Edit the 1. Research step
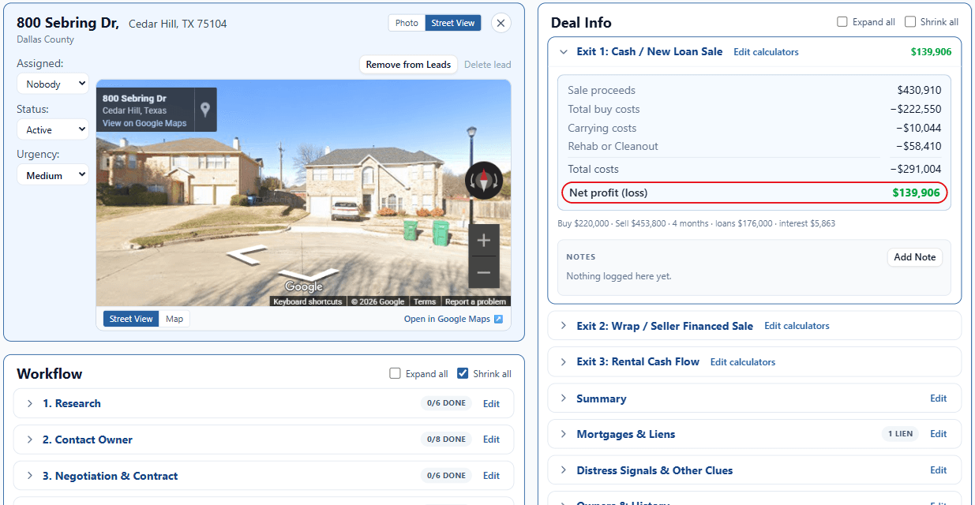The height and width of the screenshot is (505, 975). (x=491, y=403)
